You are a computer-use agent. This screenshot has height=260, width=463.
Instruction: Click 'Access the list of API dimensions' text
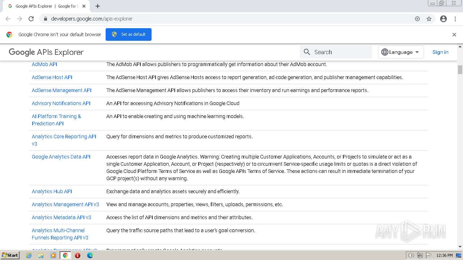[179, 217]
